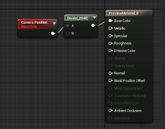Click the Specular input pin
Screen dimensions: 165x129
pos(111,36)
